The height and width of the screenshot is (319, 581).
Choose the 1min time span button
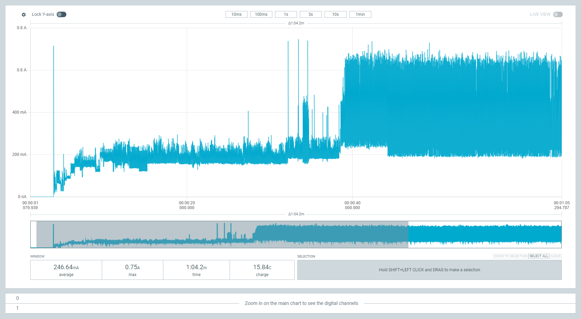pyautogui.click(x=360, y=14)
